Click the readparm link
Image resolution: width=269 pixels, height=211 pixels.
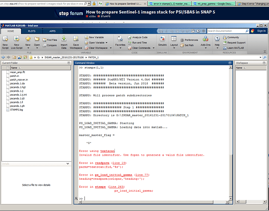pos(102,163)
